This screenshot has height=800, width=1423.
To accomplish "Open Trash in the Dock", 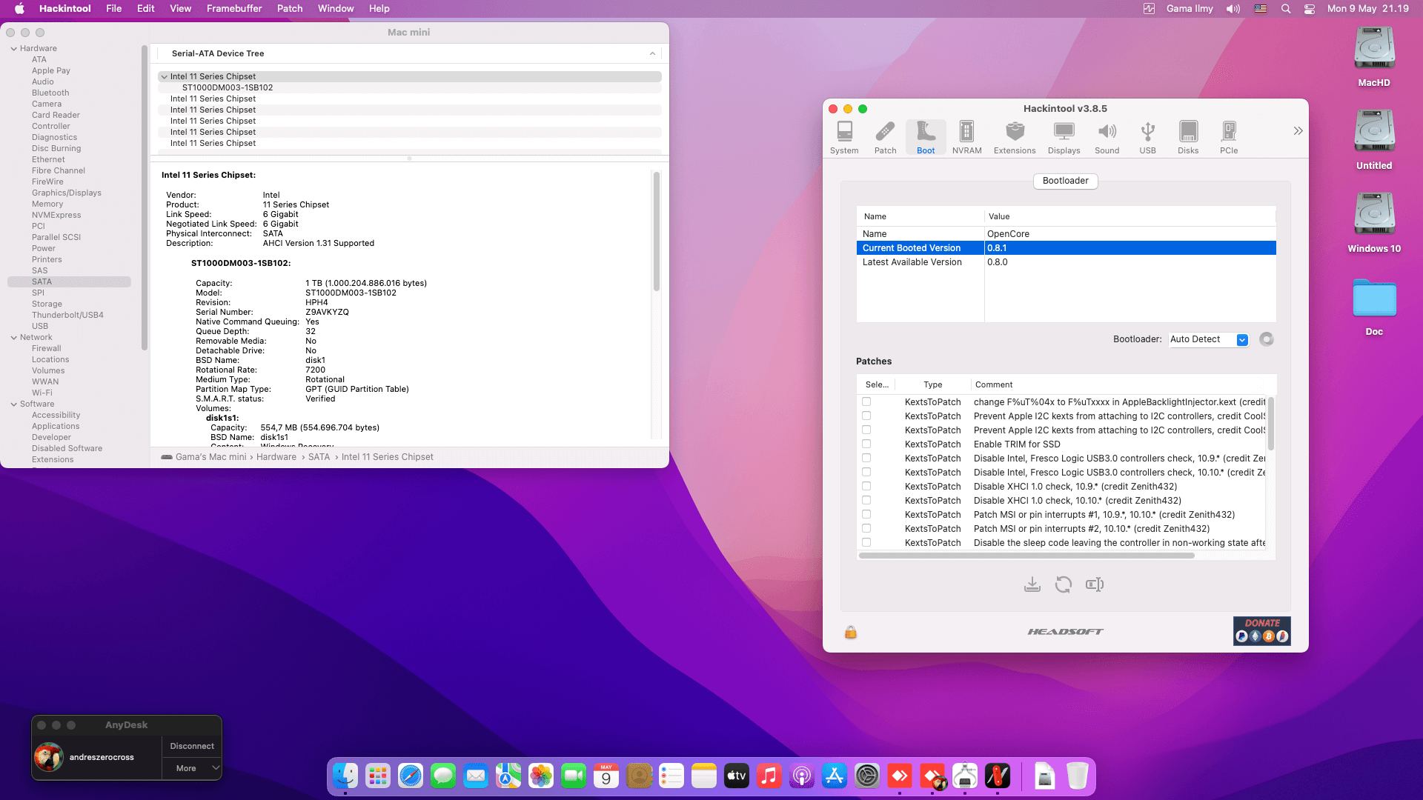I will (x=1078, y=776).
